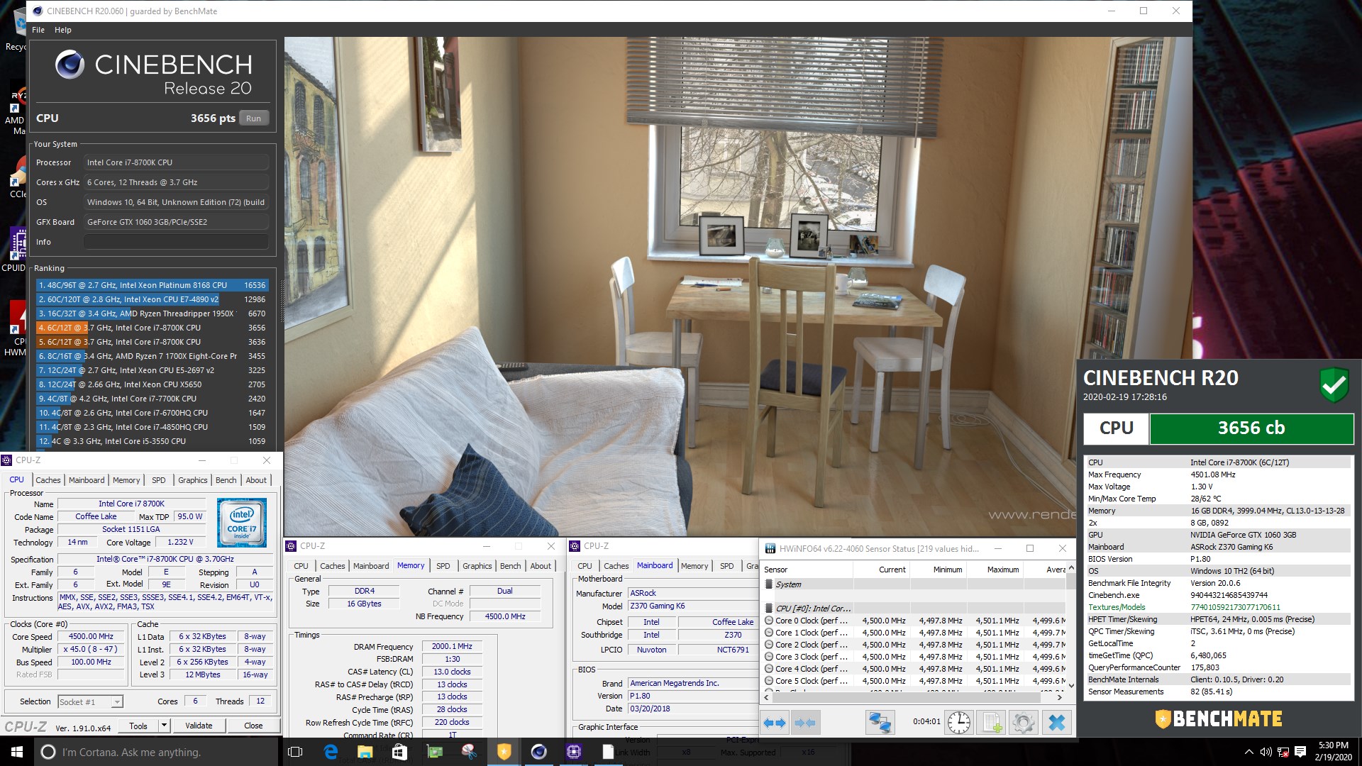Switch to Cinebench taskbar icon
Viewport: 1362px width, 766px height.
click(x=538, y=752)
